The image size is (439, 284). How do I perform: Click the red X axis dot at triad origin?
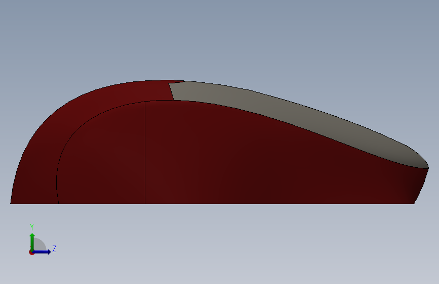point(31,252)
